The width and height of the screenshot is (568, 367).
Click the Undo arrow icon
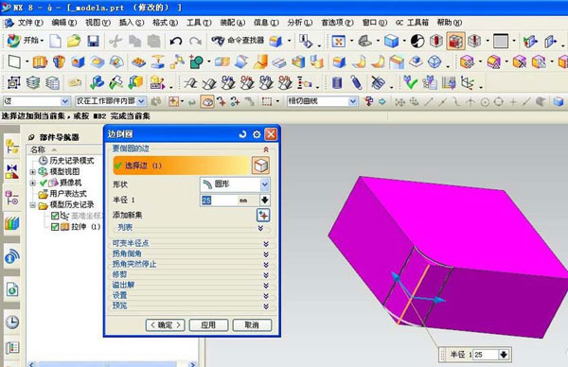point(176,41)
